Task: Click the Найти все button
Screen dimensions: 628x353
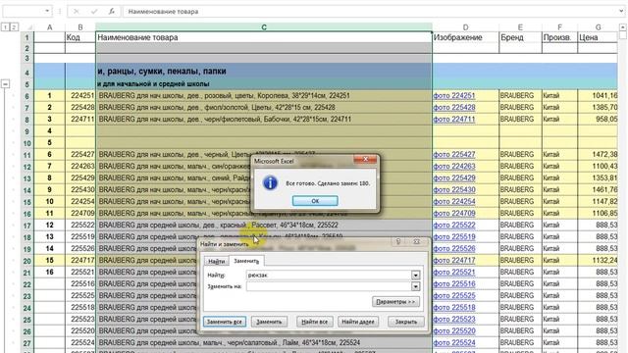Action: [x=314, y=322]
